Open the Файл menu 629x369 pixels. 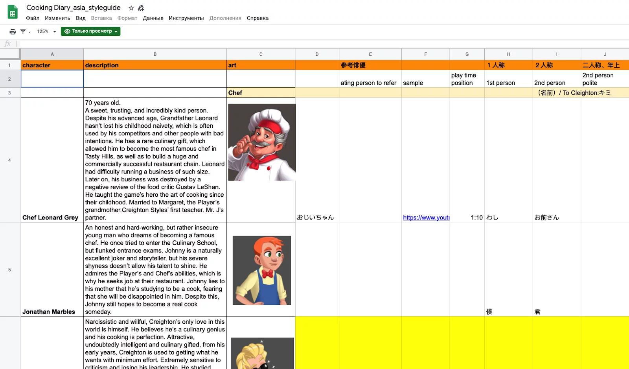point(33,18)
